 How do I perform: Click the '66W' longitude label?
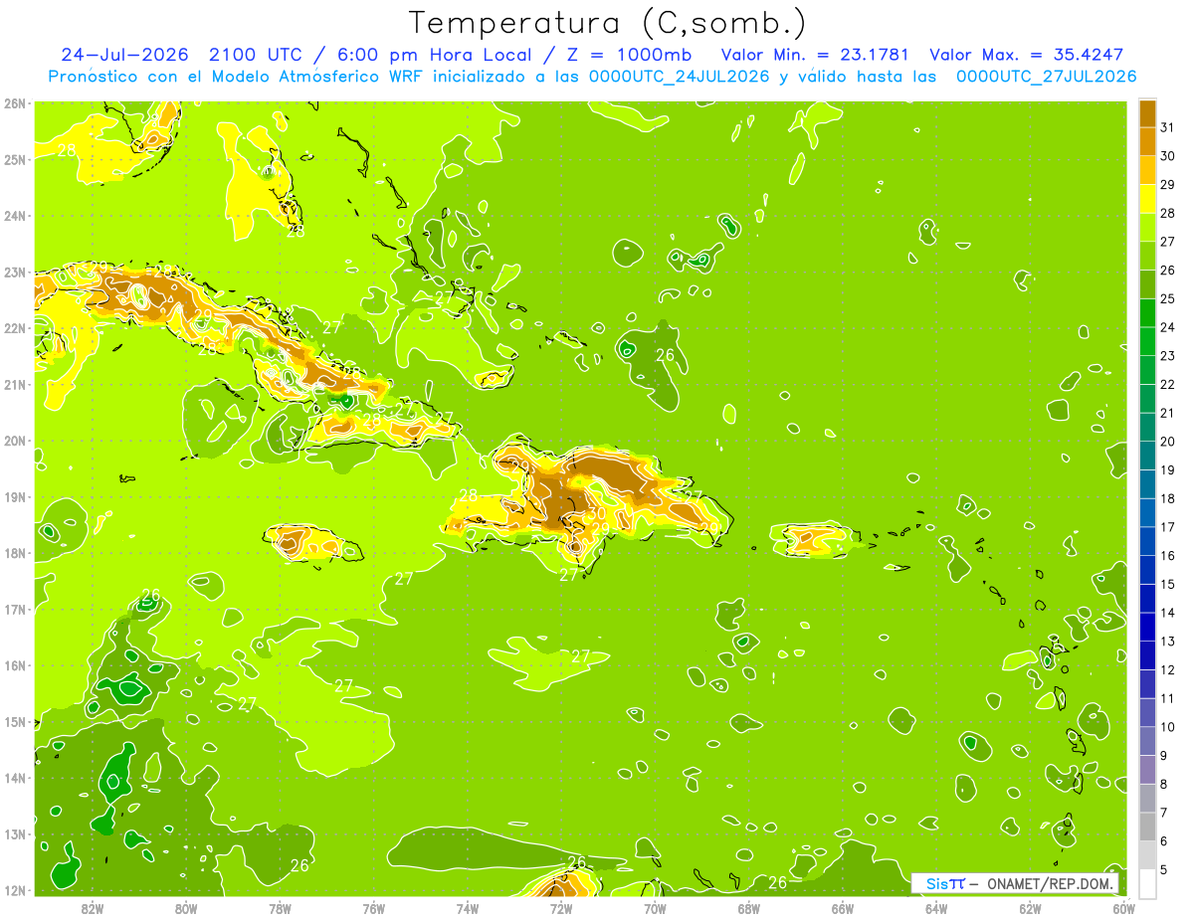click(x=843, y=908)
